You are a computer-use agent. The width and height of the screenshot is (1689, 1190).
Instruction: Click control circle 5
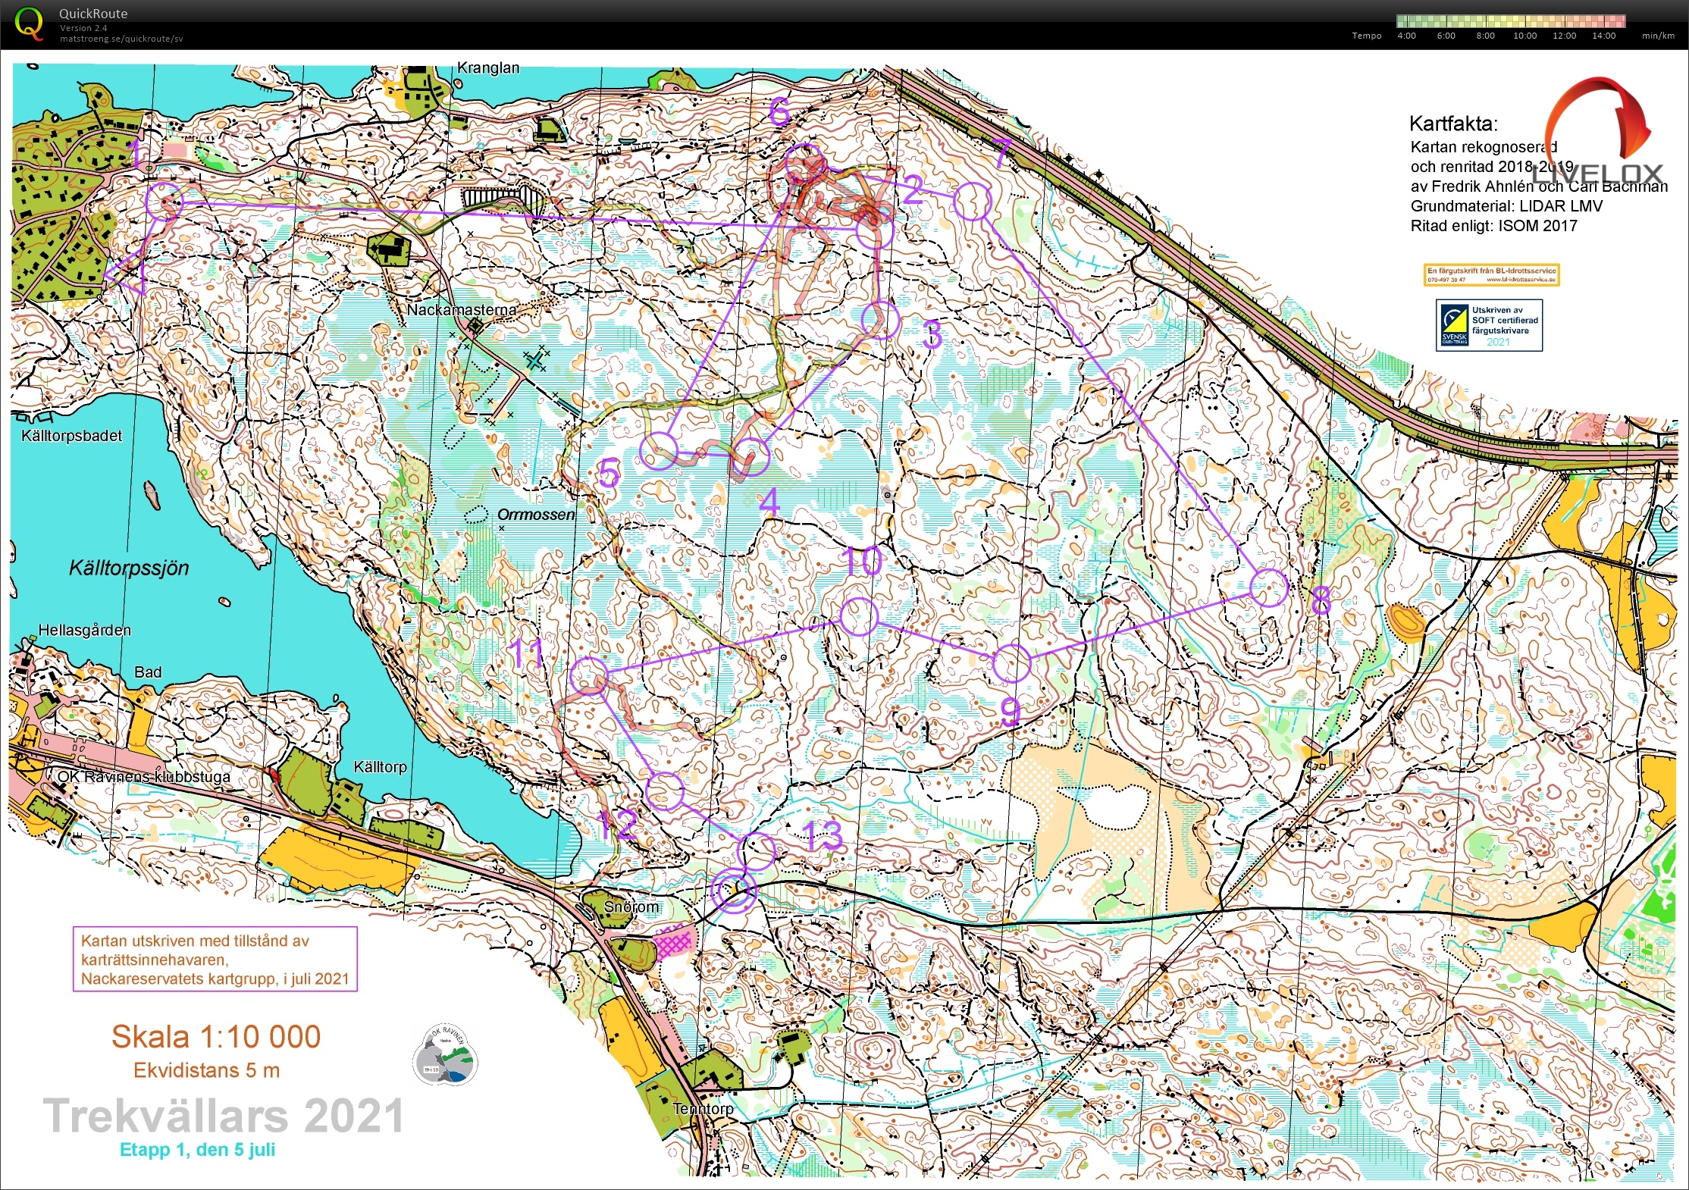[659, 450]
